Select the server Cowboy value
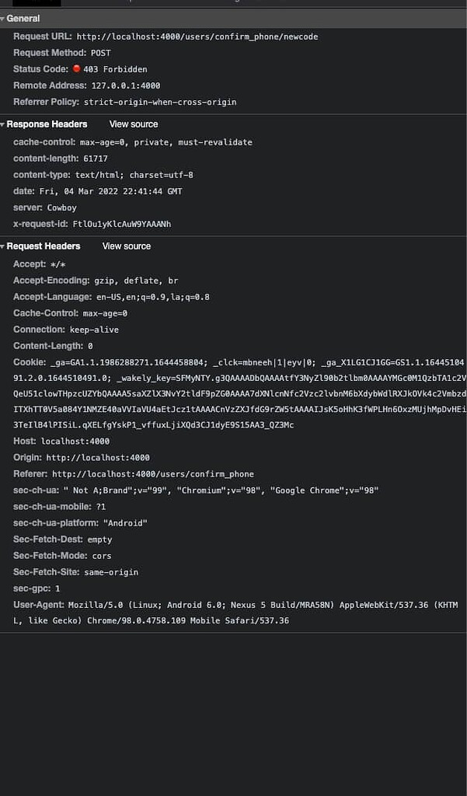467x796 pixels. coord(62,208)
